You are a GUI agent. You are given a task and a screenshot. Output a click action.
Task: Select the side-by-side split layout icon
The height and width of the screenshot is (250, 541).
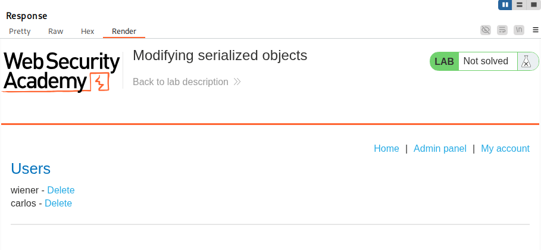[x=505, y=5]
